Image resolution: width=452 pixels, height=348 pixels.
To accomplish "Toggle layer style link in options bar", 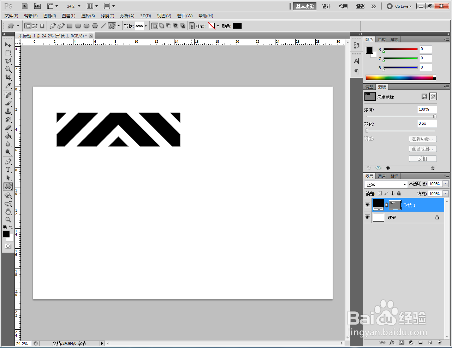I will [192, 26].
